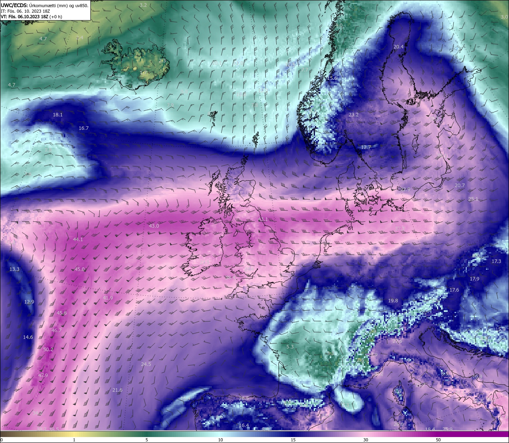This screenshot has width=509, height=443.
Task: Click the '3.2' value at the top
Action: (x=144, y=5)
